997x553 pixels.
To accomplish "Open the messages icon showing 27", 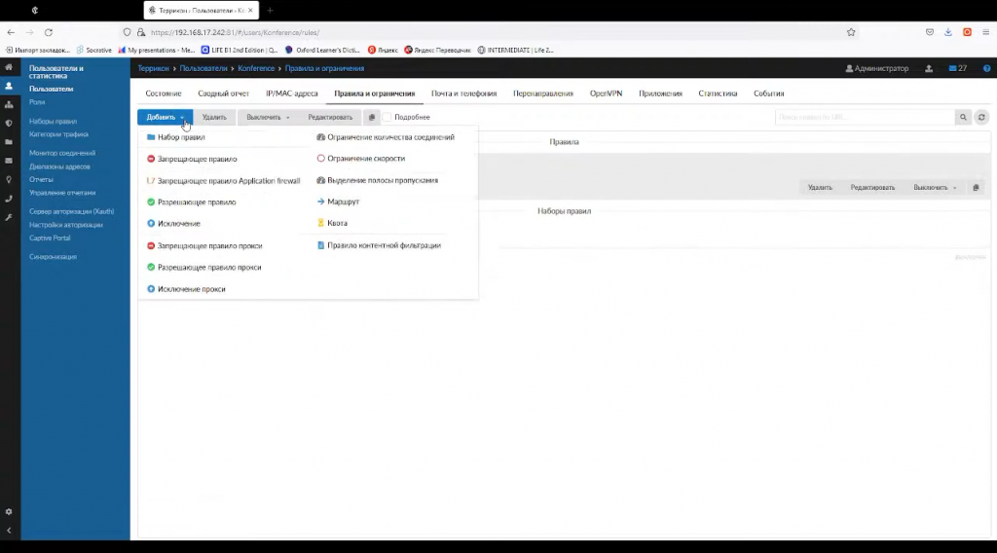I will [x=958, y=68].
